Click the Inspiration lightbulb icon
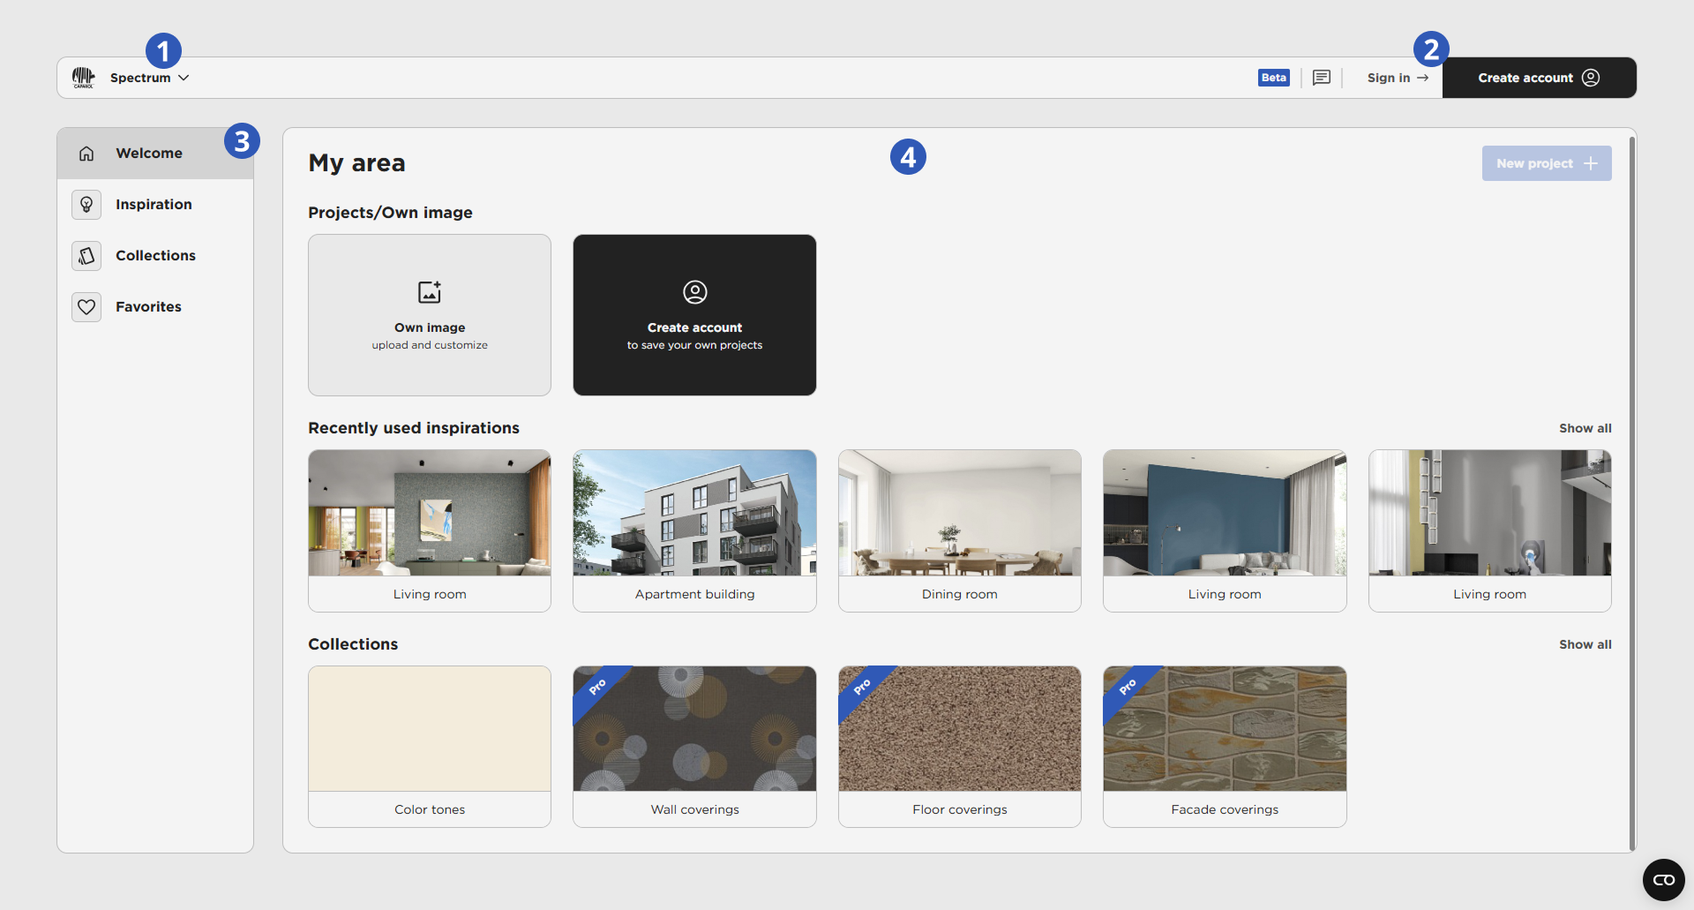Screen dimensions: 1694x910 [x=86, y=205]
